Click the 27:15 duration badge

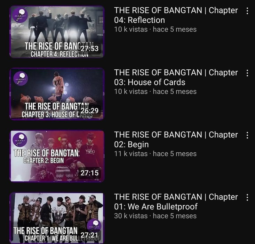(89, 173)
